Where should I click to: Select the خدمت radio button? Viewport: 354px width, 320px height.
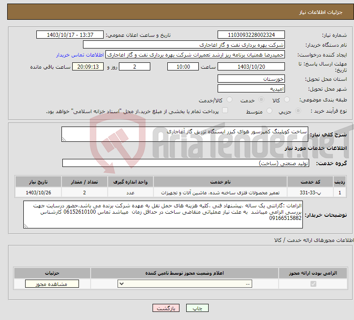click(x=261, y=100)
